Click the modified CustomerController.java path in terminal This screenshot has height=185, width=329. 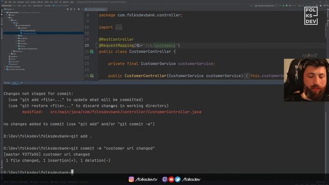(125, 112)
